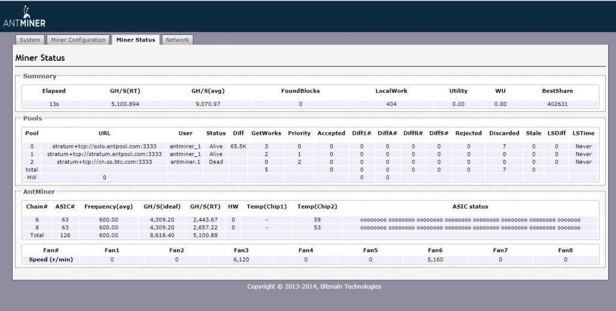This screenshot has width=616, height=311.
Task: Click the Pools total row label
Action: 32,170
